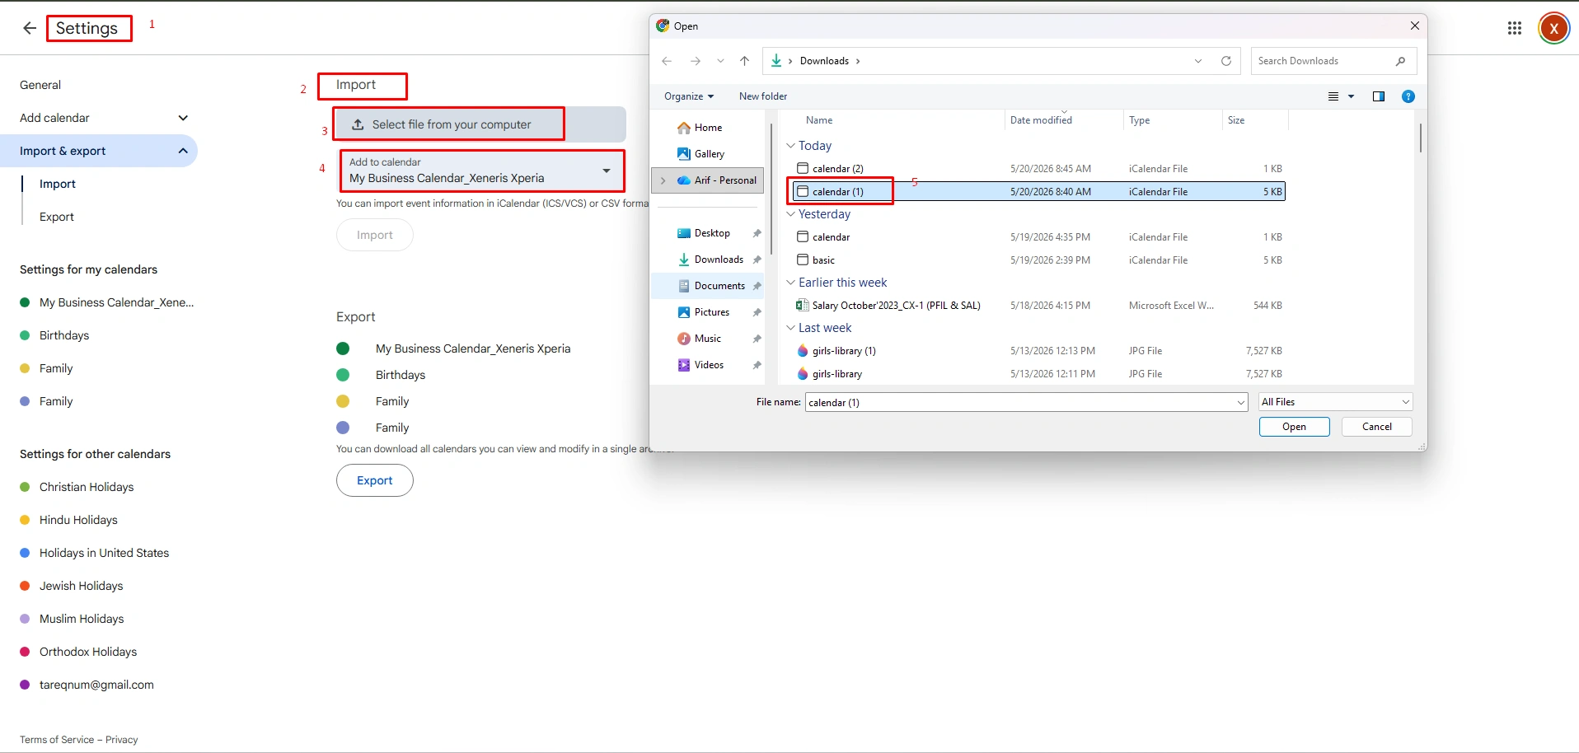Open tareqnum@gmail.com calendar settings

[x=96, y=685]
